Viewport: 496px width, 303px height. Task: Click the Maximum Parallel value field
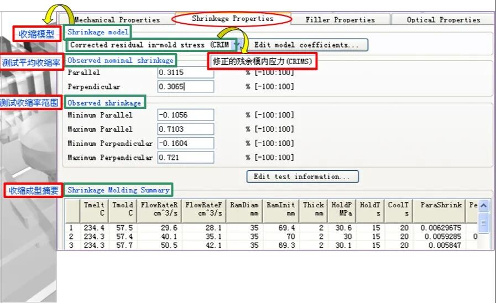(x=185, y=129)
